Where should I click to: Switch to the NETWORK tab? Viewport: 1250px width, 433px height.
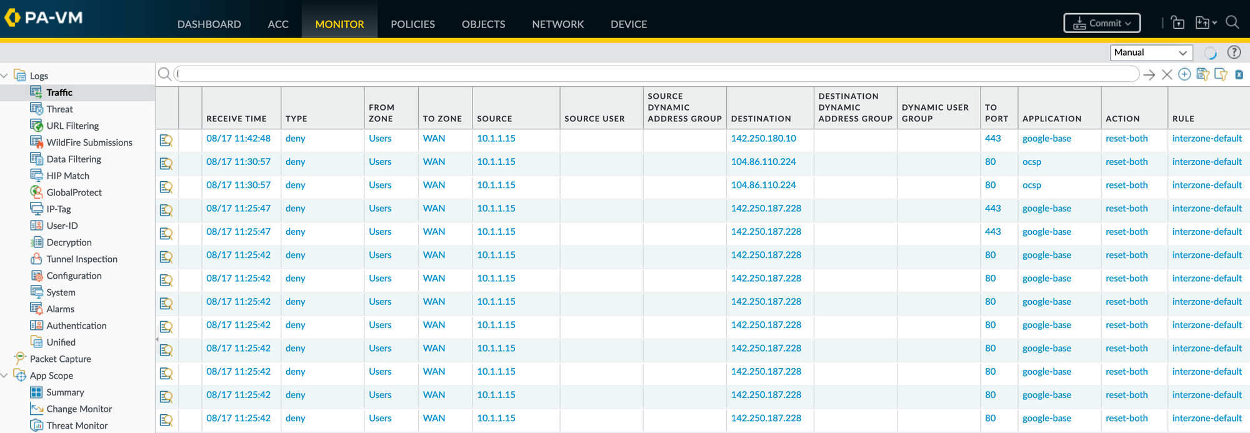tap(557, 24)
